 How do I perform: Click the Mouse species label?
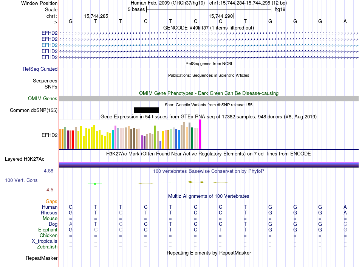coord(50,219)
